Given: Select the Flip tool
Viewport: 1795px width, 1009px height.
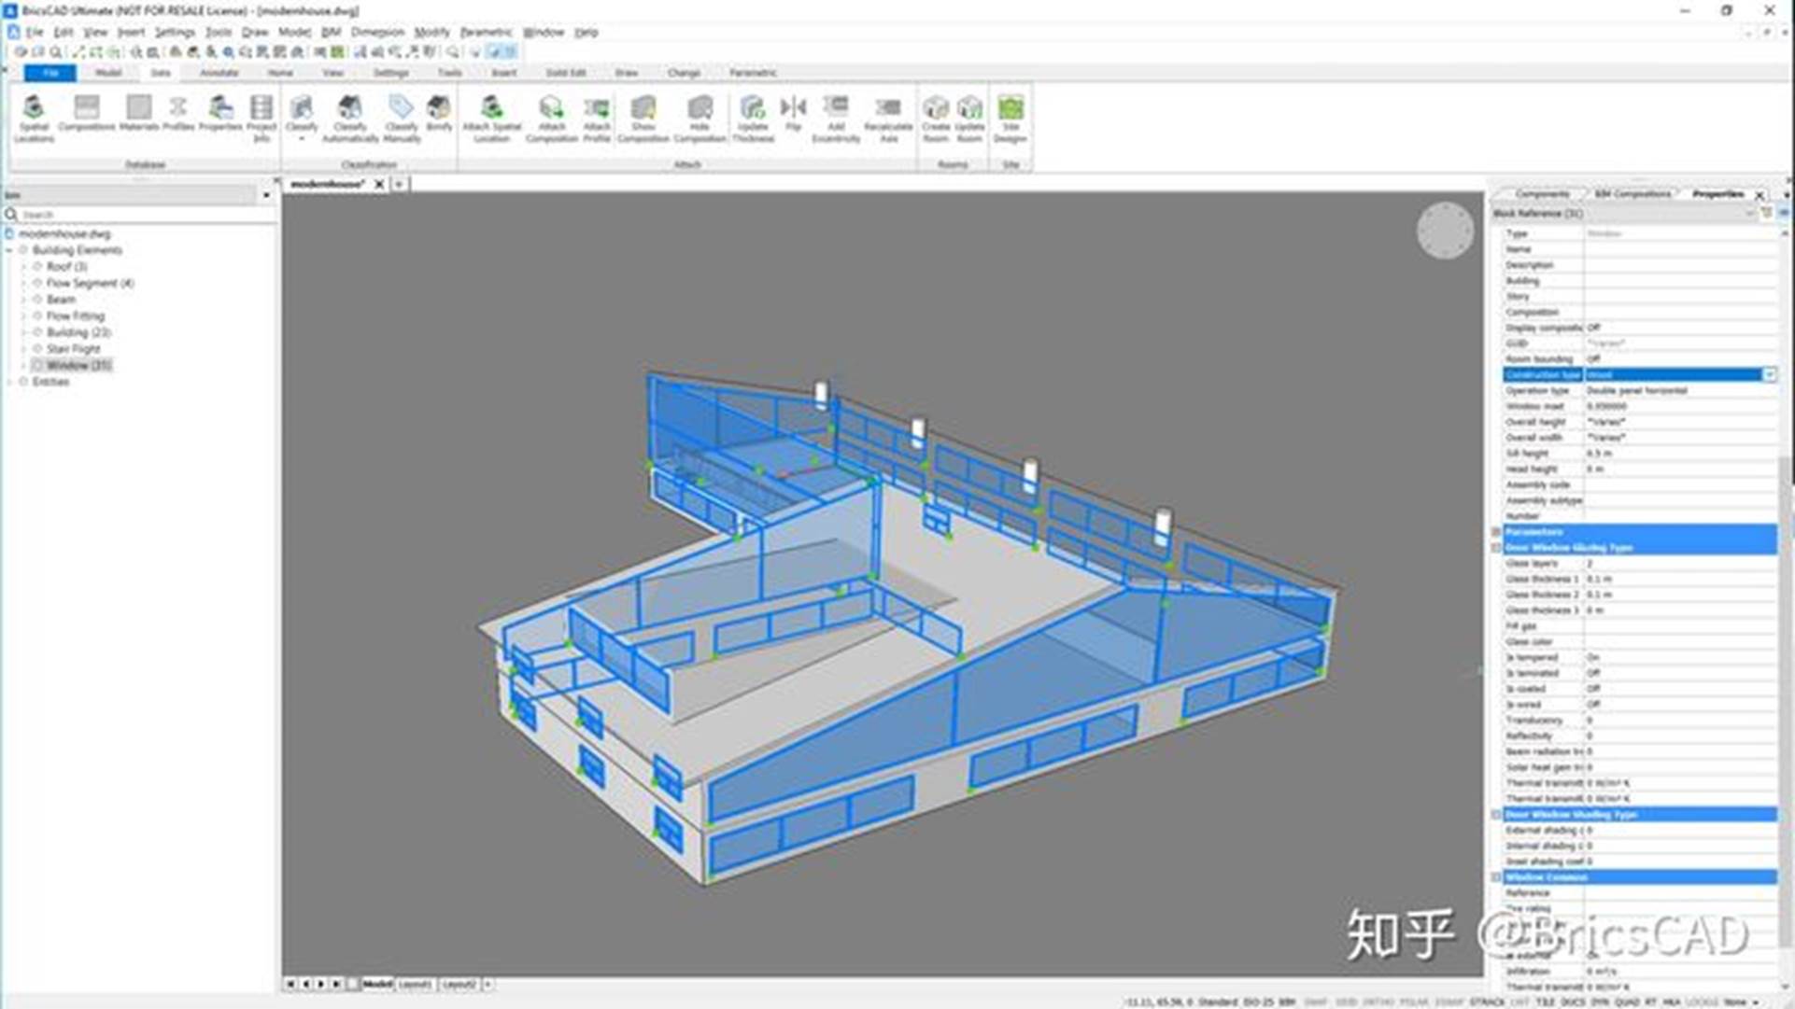Looking at the screenshot, I should tap(793, 113).
